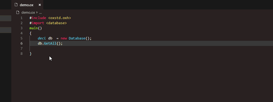Open the breadcrumb ellipsis symbol list
273x102 pixels.
40,13
